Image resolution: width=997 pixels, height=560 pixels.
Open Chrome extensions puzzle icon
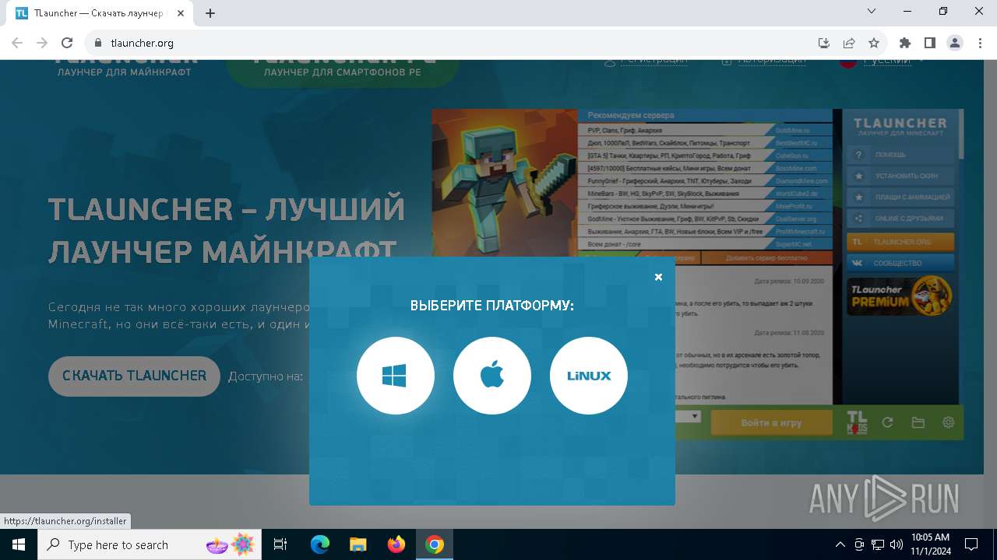pos(905,44)
